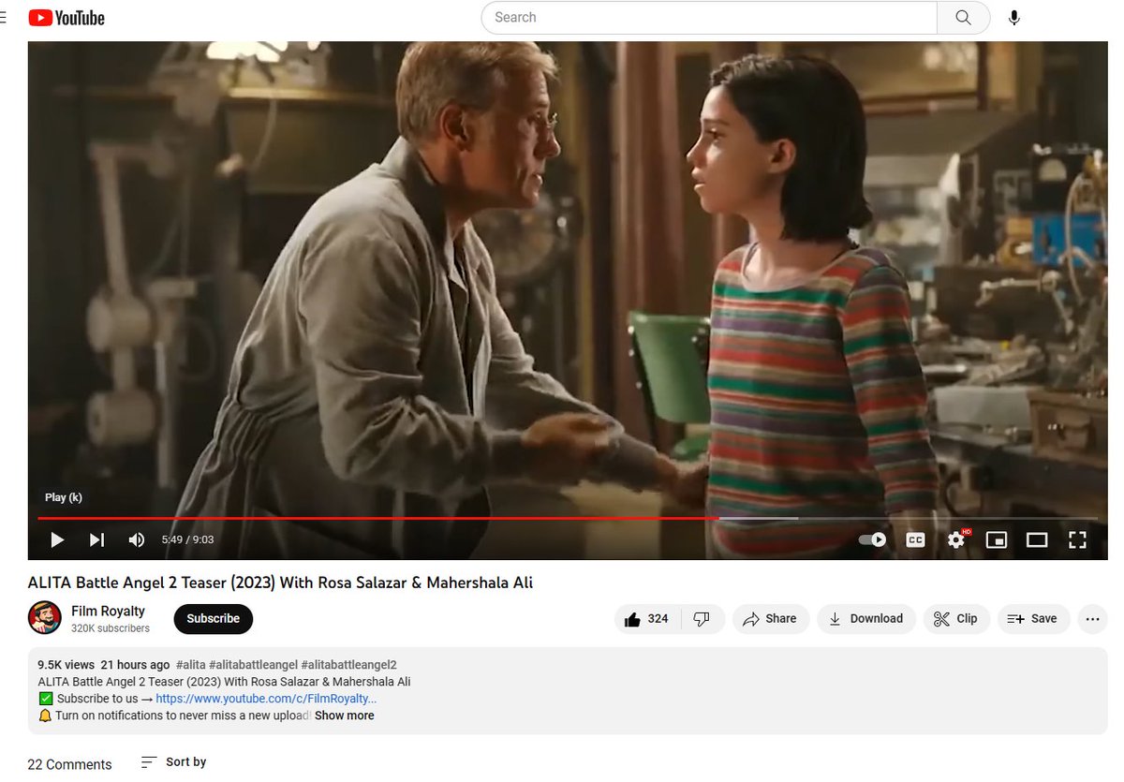Open the FilmRoyalty channel URL link
Viewport: 1124px width, 782px height.
coord(266,699)
